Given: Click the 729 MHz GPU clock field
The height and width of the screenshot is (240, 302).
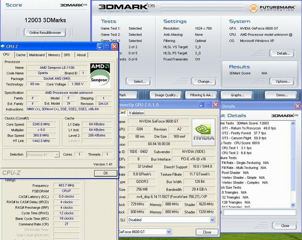Looking at the screenshot, I should (137, 204).
